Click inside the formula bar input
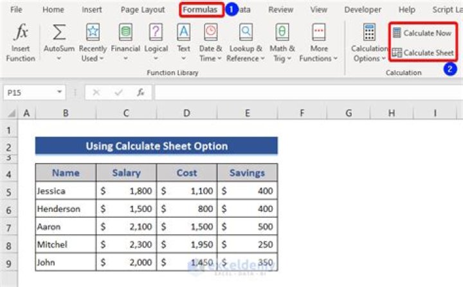 [x=302, y=92]
